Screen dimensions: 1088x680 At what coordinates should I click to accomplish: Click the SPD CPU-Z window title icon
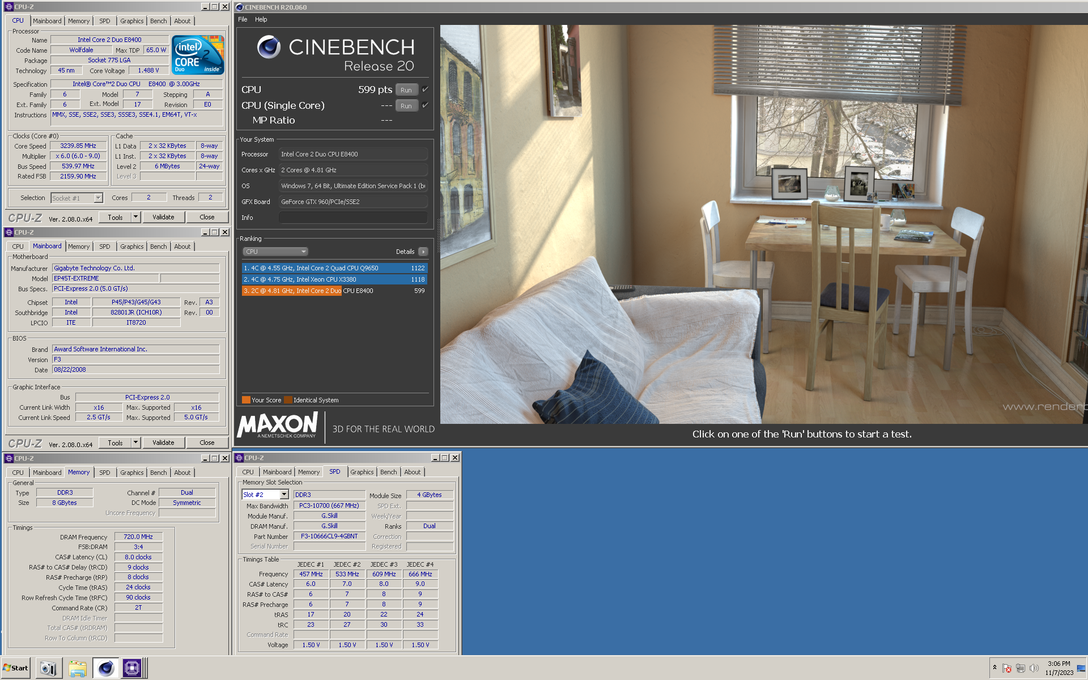(x=239, y=458)
